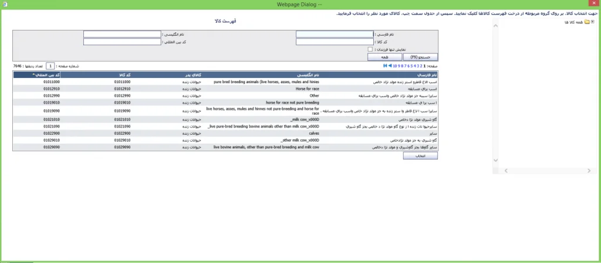Image resolution: width=601 pixels, height=263 pixels.
Task: Select the 'Horse for race' row
Action: tap(225, 88)
